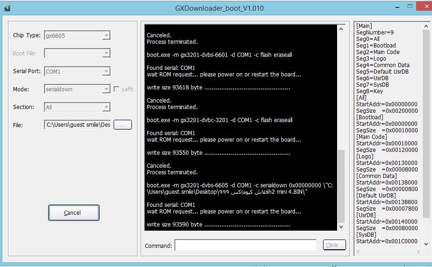The width and height of the screenshot is (432, 267).
Task: Click the 'SegNumber=9' line
Action: click(x=374, y=33)
